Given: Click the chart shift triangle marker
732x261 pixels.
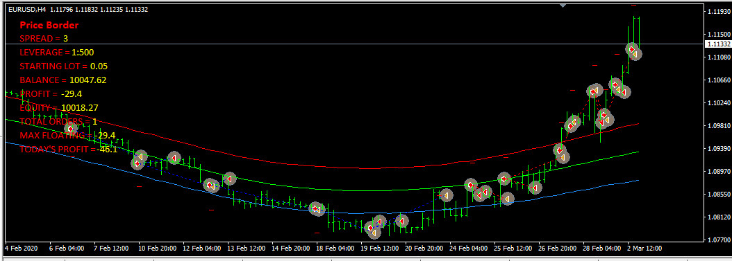Looking at the screenshot, I should point(563,5).
